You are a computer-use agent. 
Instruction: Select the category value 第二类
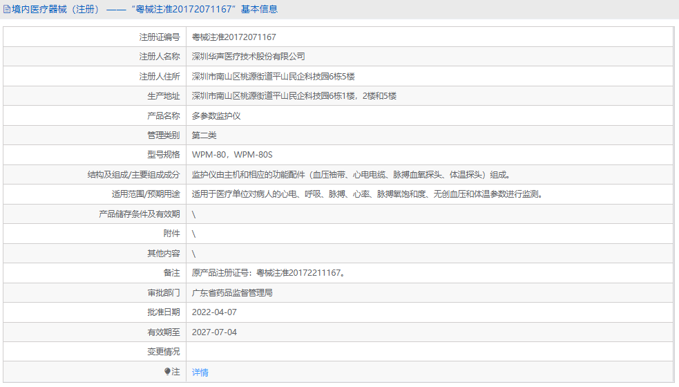point(204,135)
